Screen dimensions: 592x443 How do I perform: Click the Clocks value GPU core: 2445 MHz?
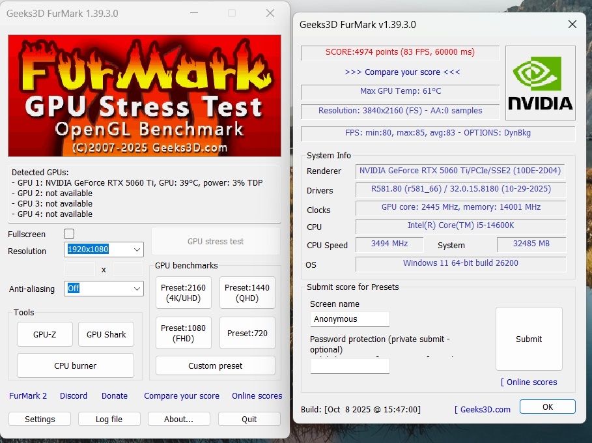[x=460, y=207]
